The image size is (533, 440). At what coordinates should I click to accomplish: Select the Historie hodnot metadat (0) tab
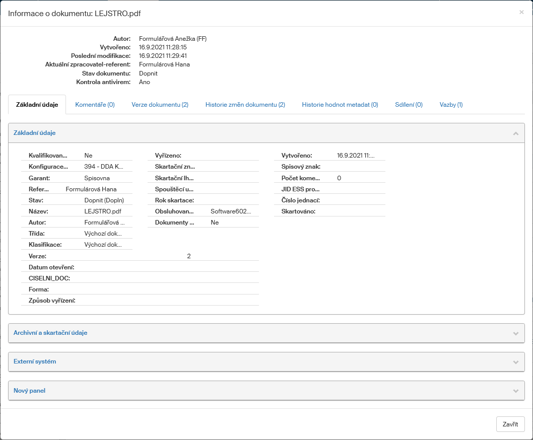point(340,105)
